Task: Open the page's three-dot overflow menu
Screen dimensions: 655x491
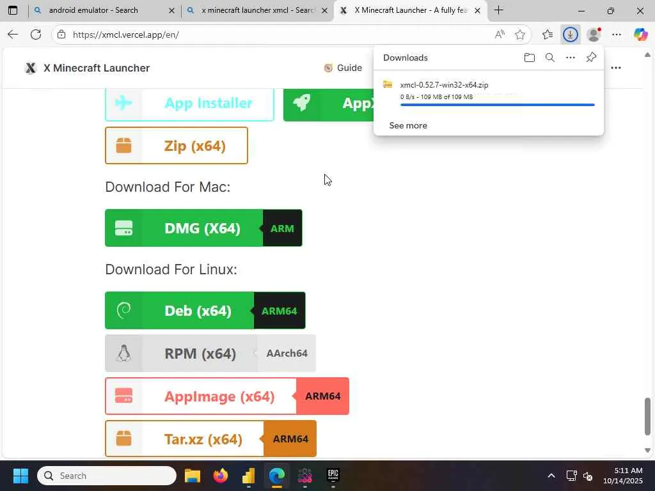Action: click(616, 68)
